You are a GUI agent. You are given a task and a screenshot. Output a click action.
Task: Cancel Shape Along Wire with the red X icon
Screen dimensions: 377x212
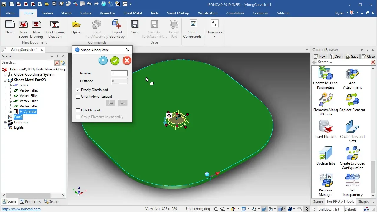click(x=127, y=61)
